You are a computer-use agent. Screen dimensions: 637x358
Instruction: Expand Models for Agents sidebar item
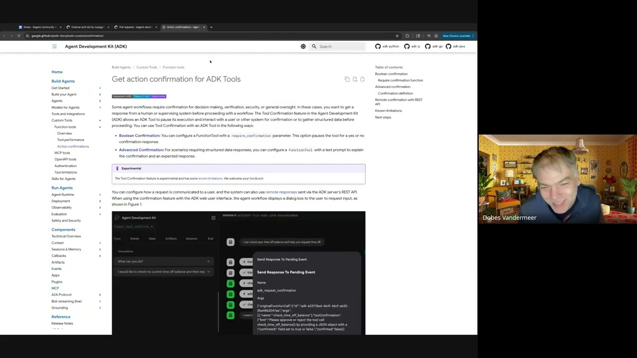click(x=76, y=107)
